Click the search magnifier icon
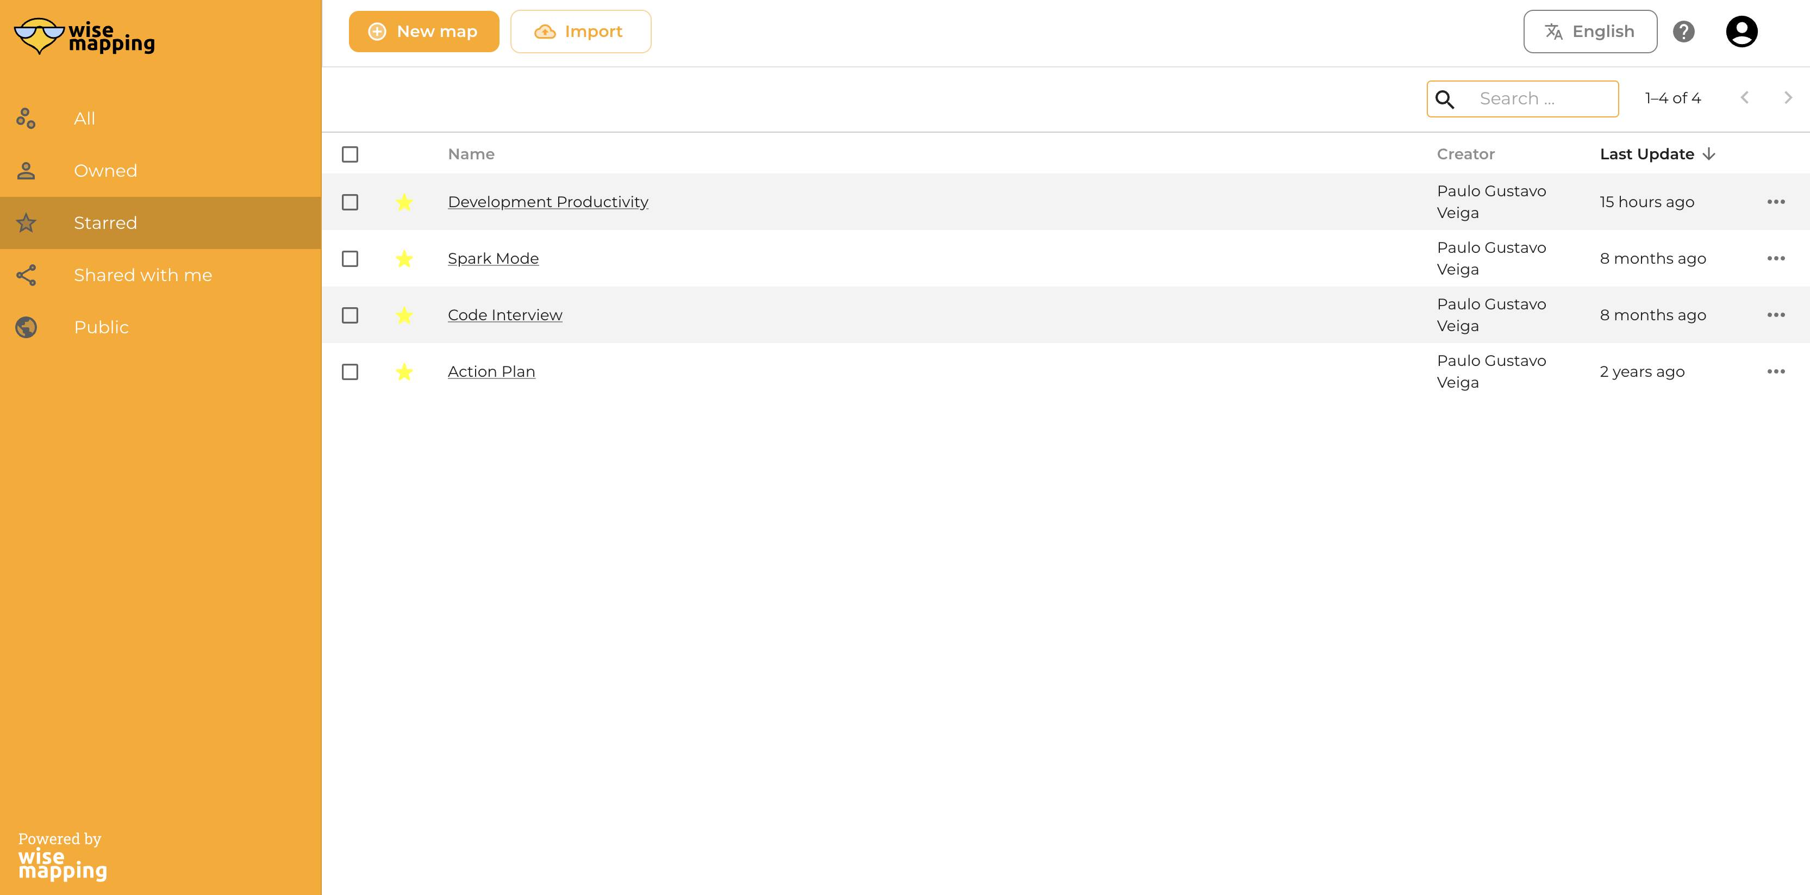Screen dimensions: 1810x895 tap(1444, 99)
